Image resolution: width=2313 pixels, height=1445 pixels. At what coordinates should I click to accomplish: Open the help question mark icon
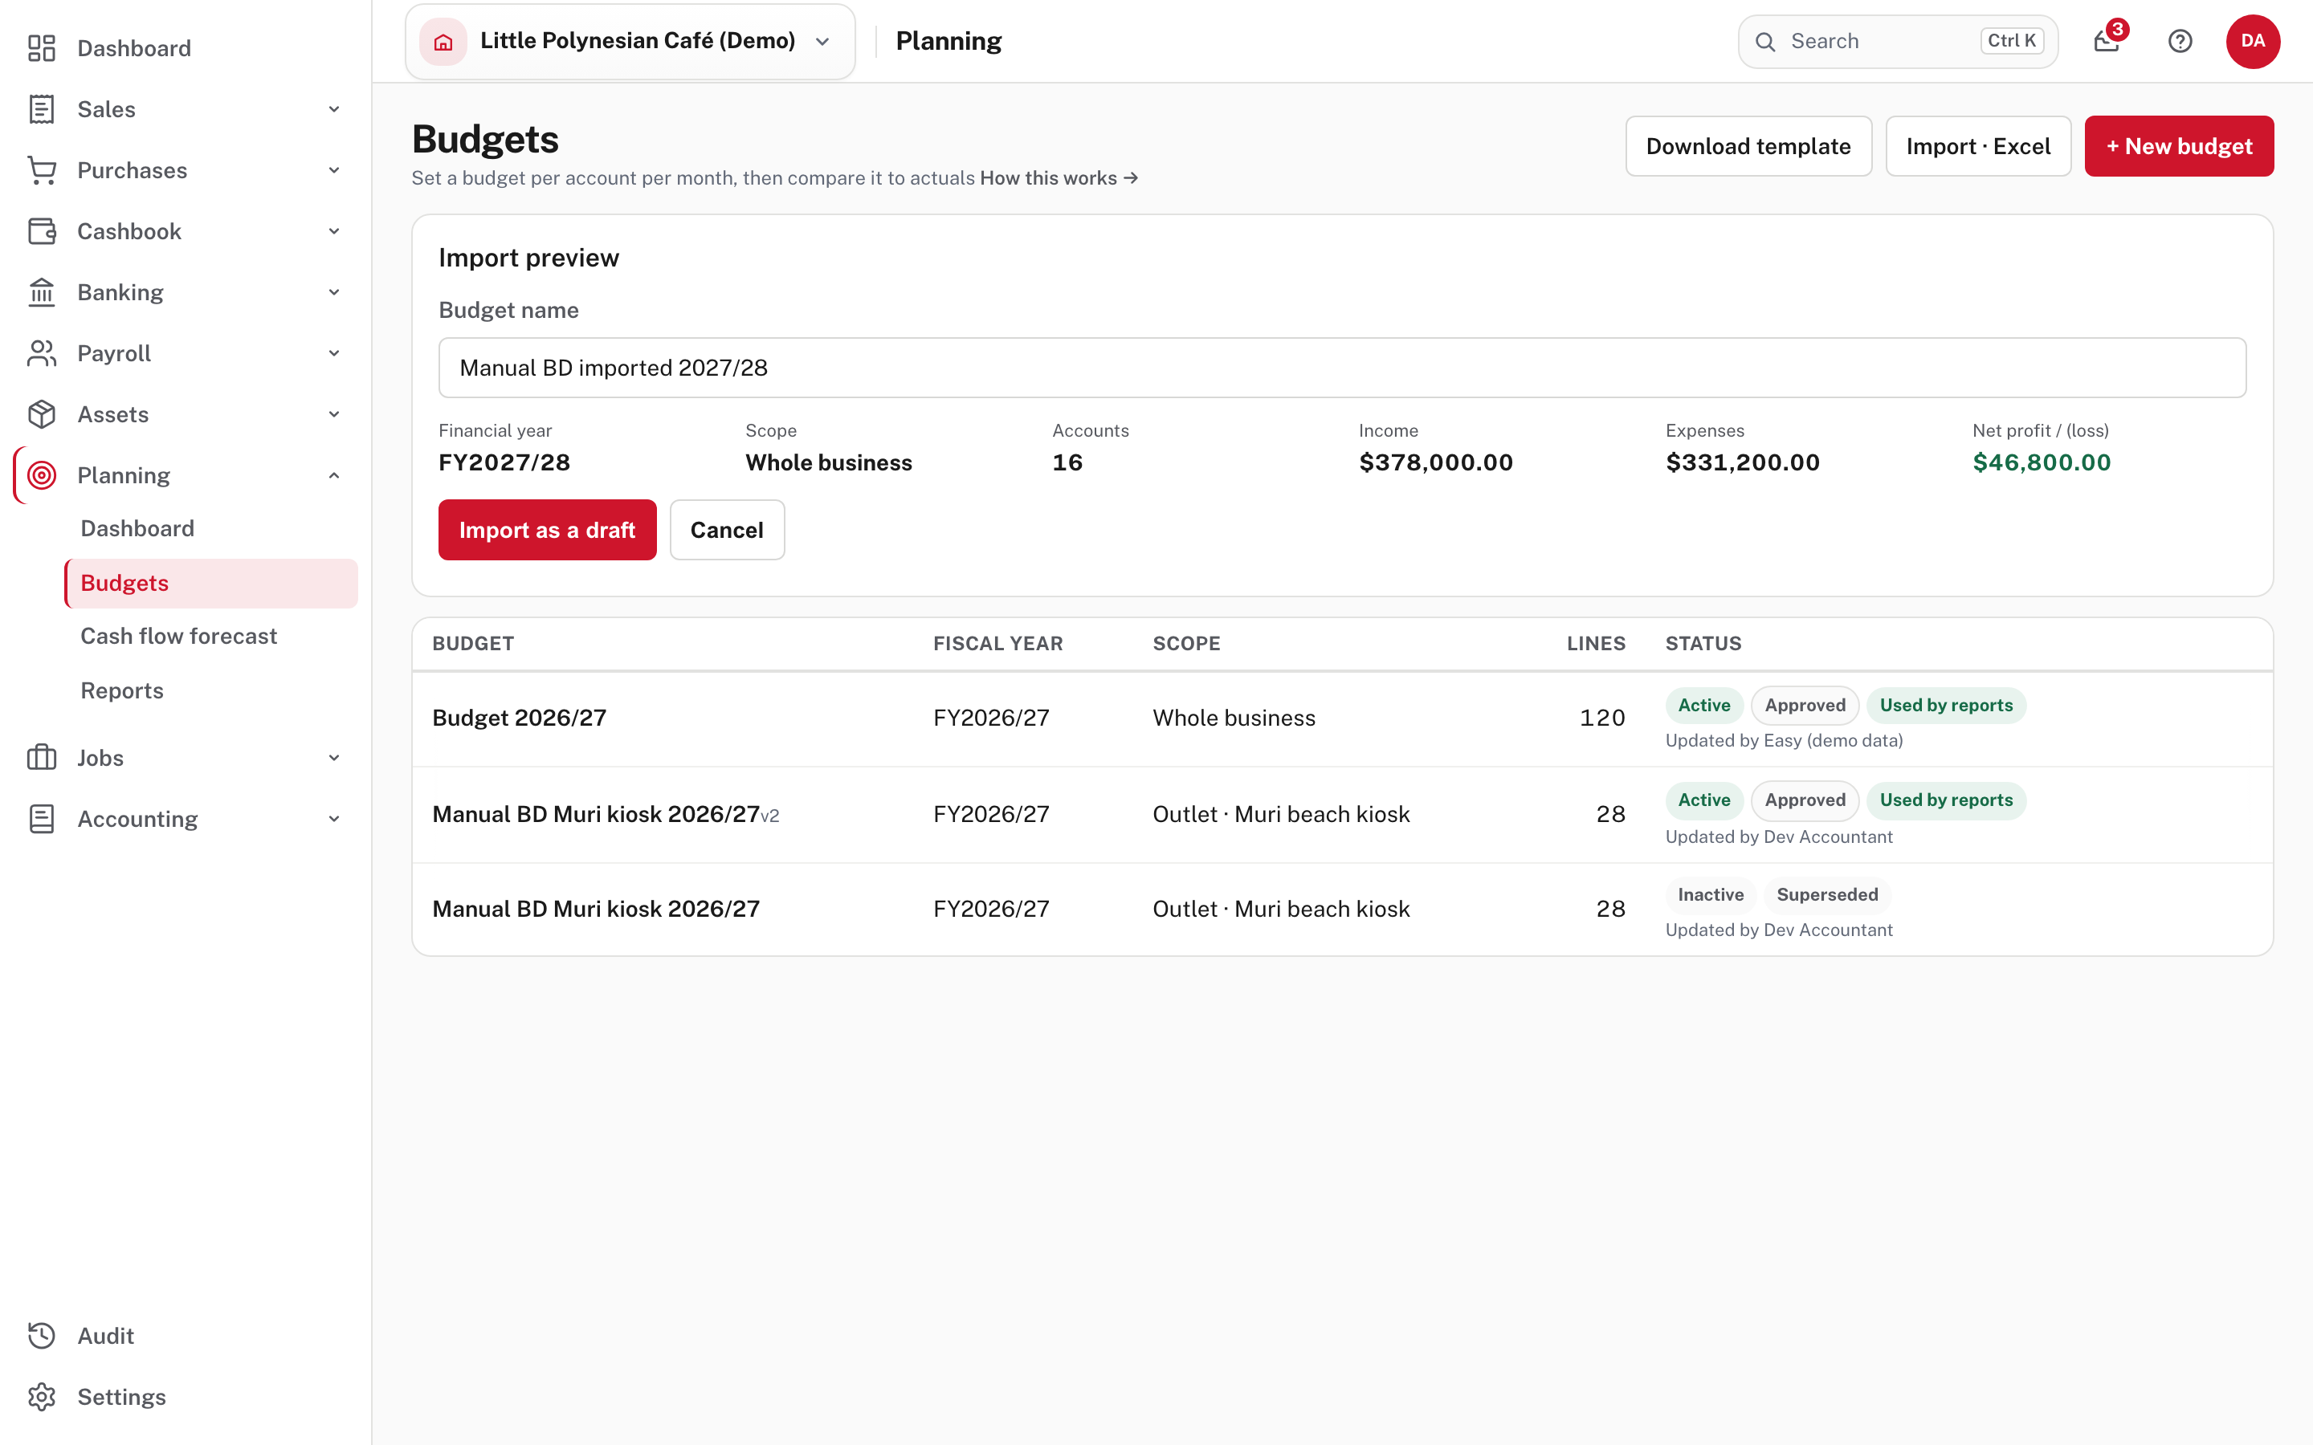(2180, 41)
